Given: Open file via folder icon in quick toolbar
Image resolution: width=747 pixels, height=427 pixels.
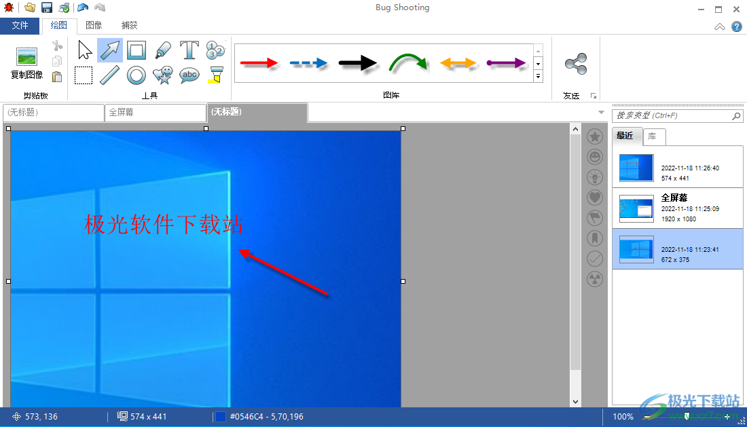Looking at the screenshot, I should coord(29,7).
